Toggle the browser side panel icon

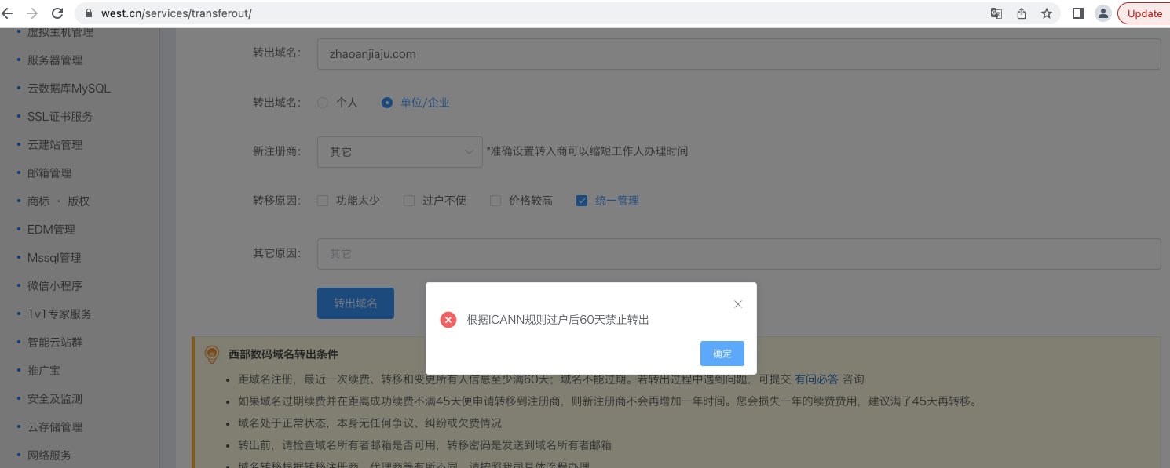[1078, 13]
